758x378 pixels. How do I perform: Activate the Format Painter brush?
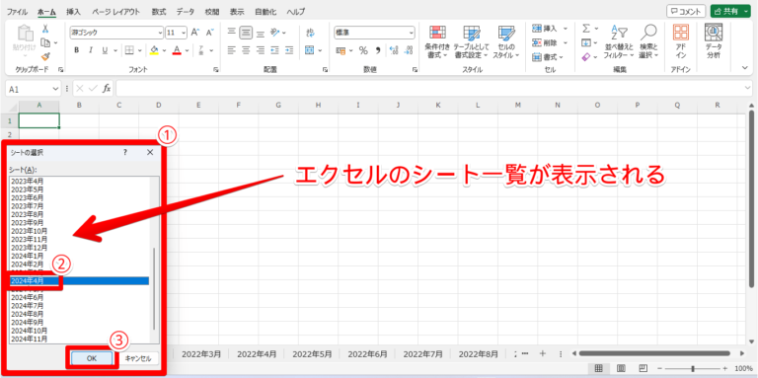pos(45,56)
